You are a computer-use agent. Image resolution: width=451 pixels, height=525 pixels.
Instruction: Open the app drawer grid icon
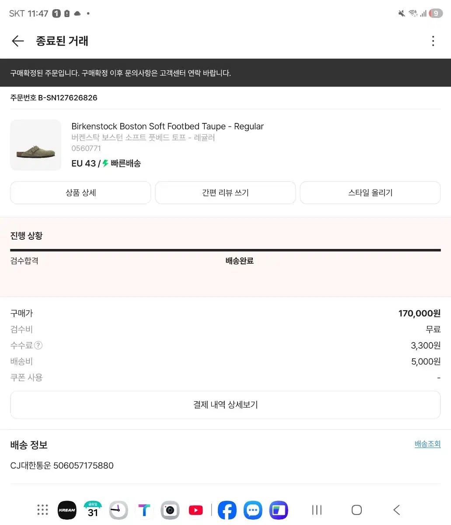click(x=42, y=510)
